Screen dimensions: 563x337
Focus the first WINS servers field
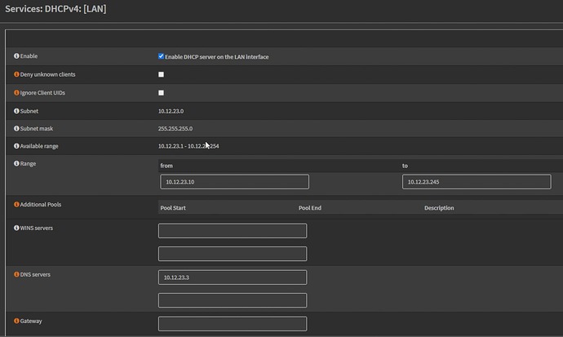coord(233,231)
